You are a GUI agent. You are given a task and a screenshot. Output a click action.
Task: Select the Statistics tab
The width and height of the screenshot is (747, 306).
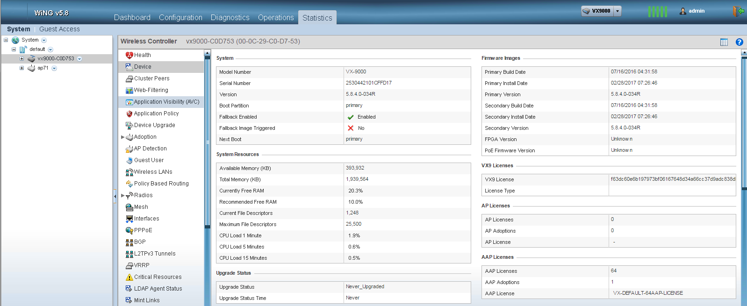pos(317,18)
